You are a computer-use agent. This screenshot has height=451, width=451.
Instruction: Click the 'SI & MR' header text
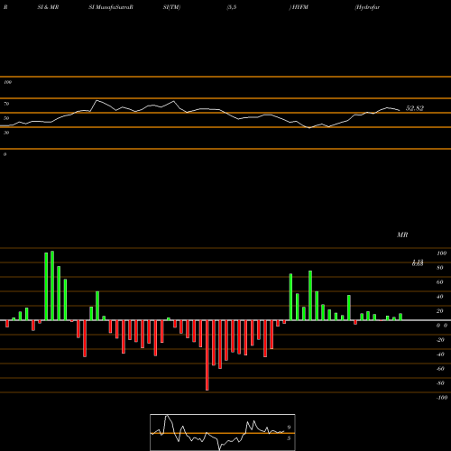click(x=48, y=7)
